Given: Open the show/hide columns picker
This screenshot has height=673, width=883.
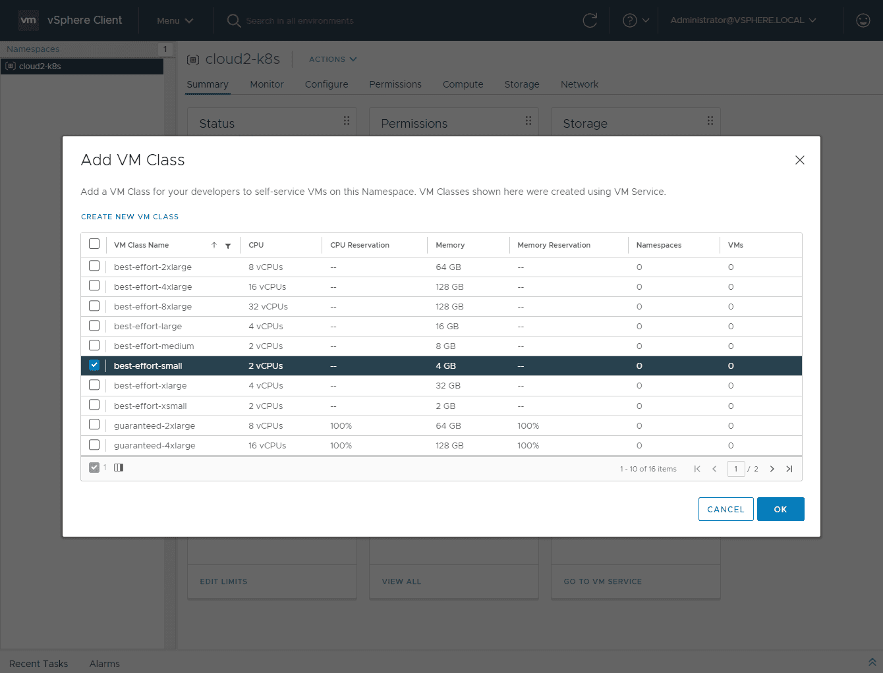Looking at the screenshot, I should [119, 468].
